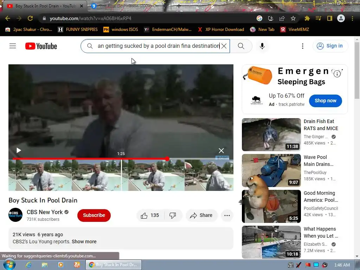Reload the YouTube page
The image size is (360, 270).
point(30,18)
